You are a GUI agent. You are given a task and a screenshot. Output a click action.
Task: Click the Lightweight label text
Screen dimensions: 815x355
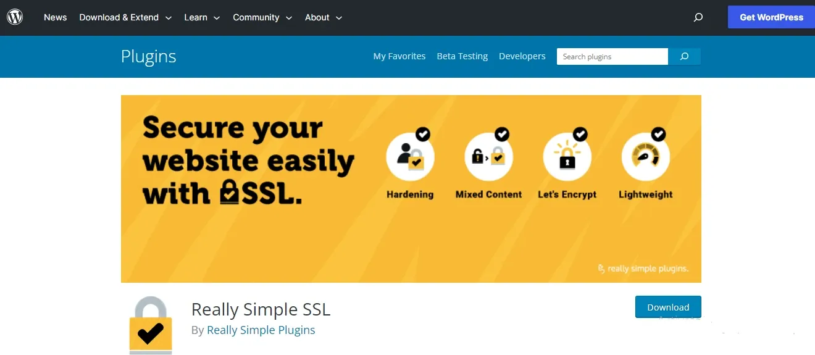coord(645,194)
